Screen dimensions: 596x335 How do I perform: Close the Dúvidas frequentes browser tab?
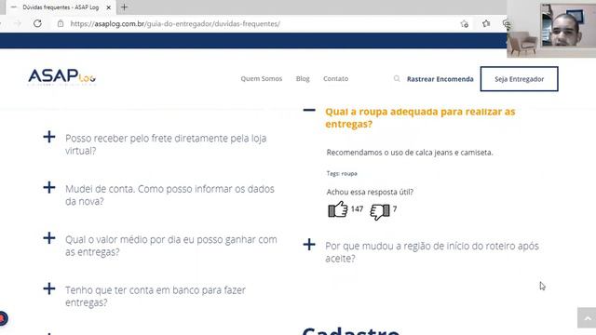108,7
